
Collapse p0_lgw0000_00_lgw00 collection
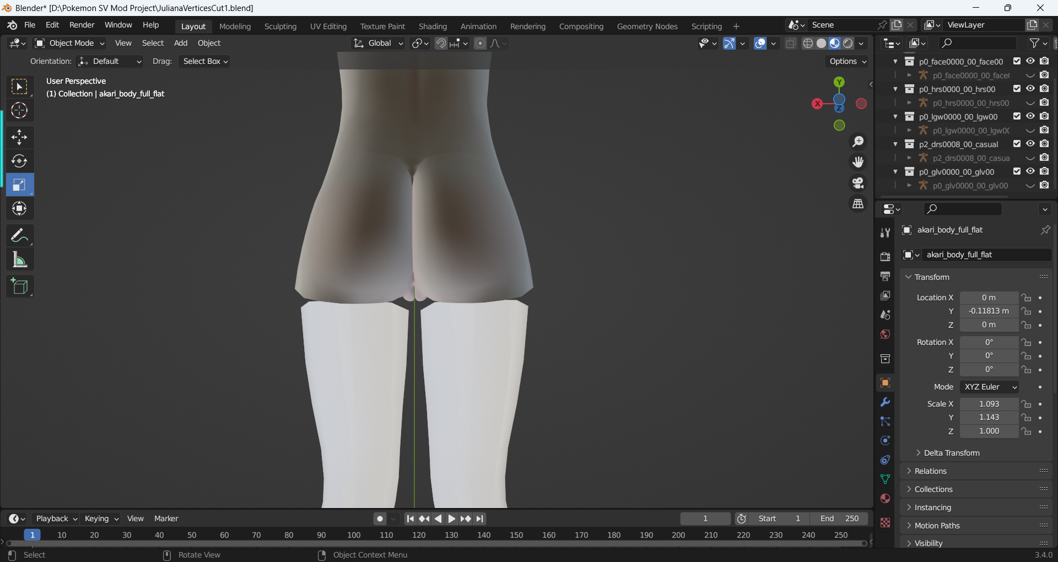coord(895,116)
